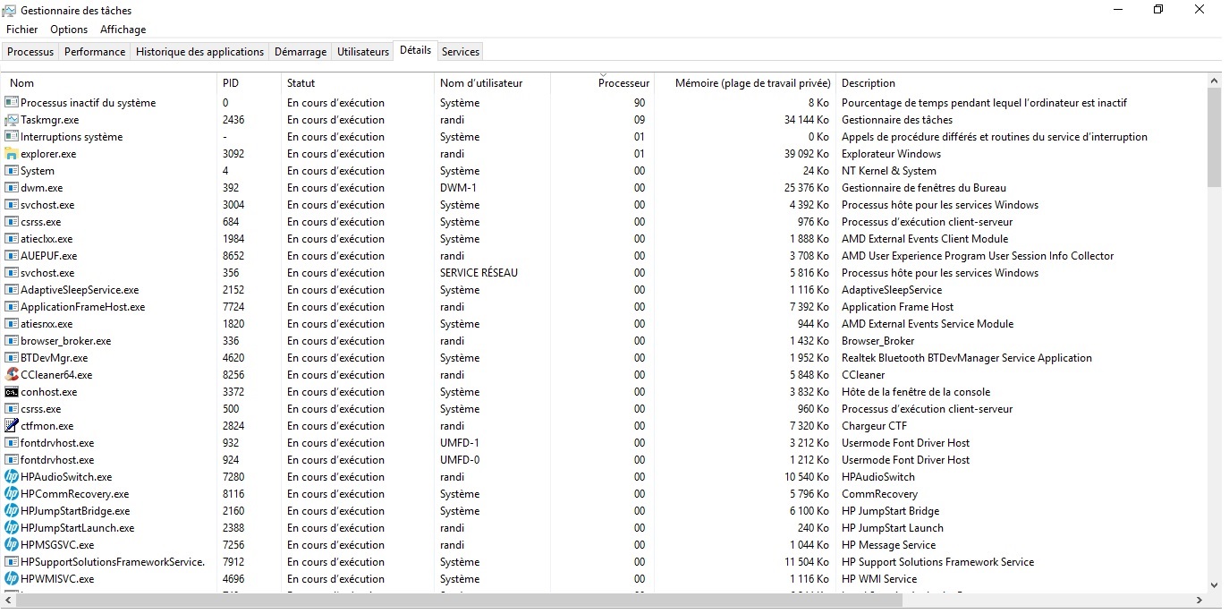
Task: Click the Taskmgr.exe process icon
Action: [12, 120]
